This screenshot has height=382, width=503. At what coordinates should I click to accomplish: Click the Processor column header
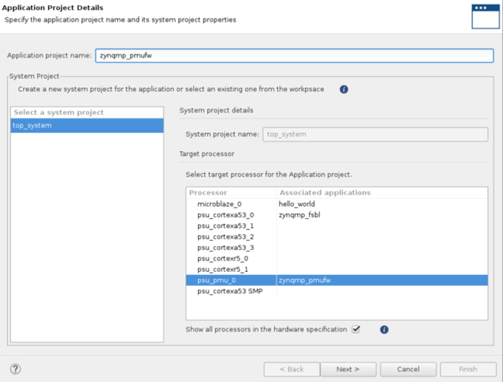point(208,192)
